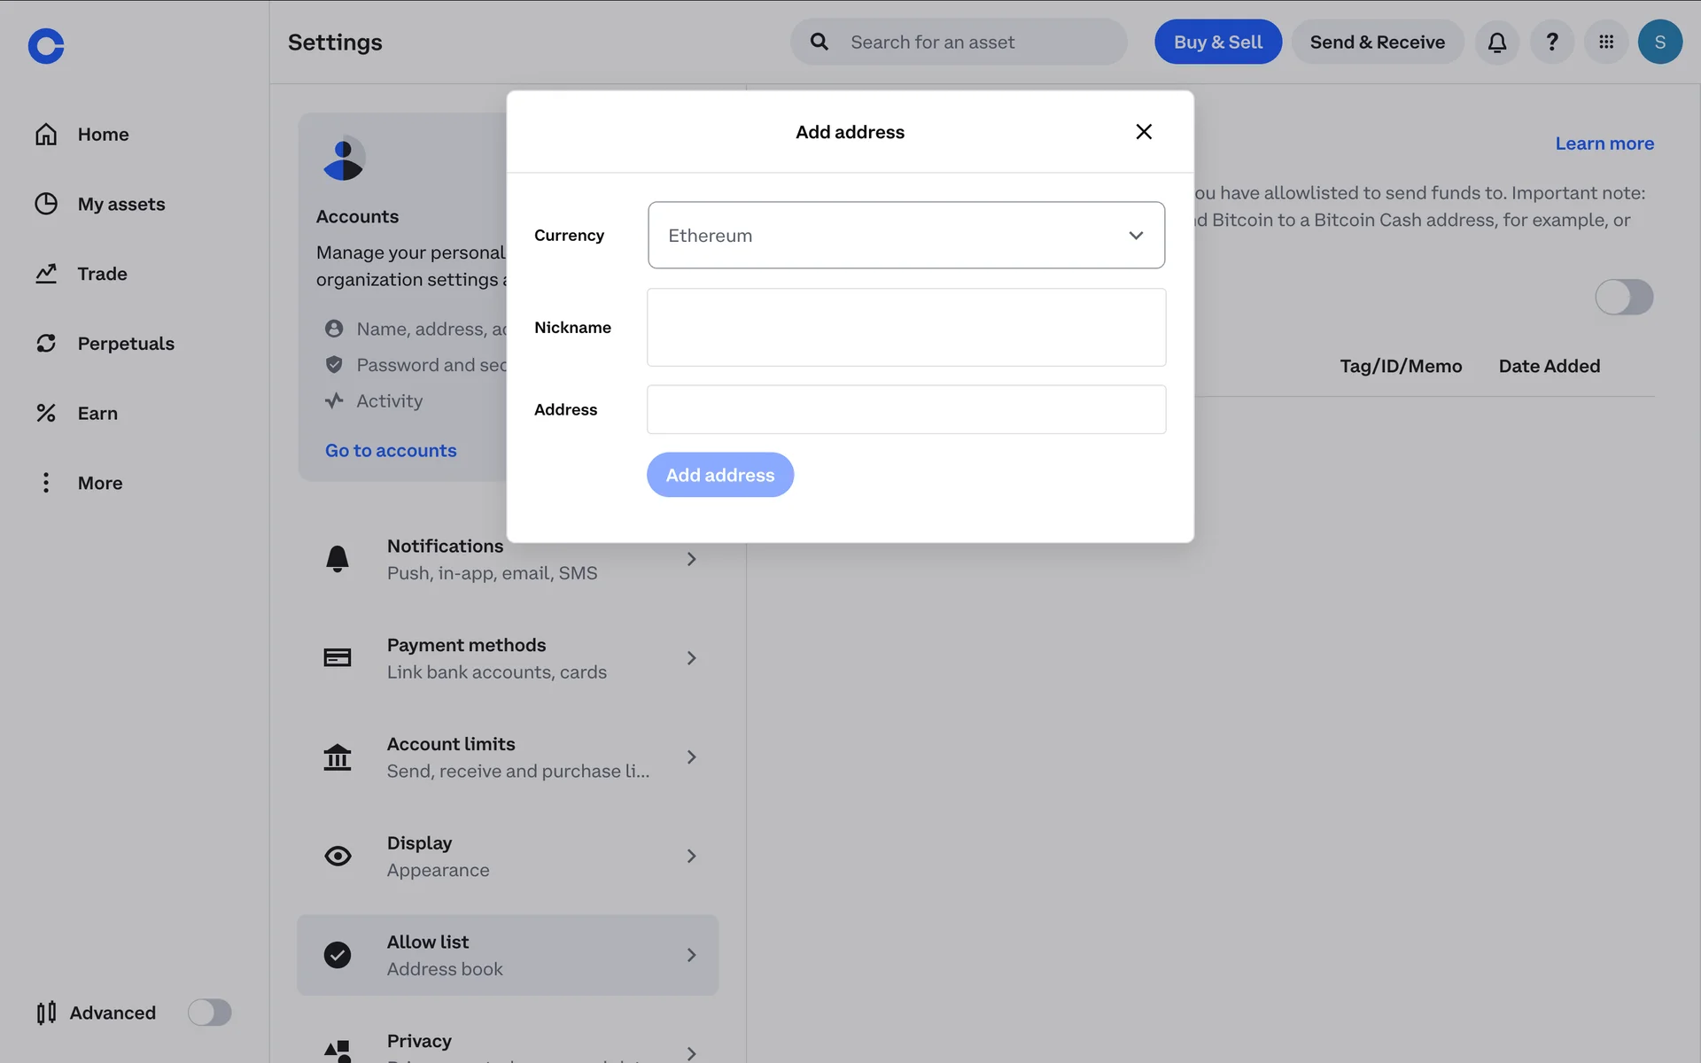This screenshot has height=1063, width=1701.
Task: Open More in the sidebar
Action: [x=99, y=483]
